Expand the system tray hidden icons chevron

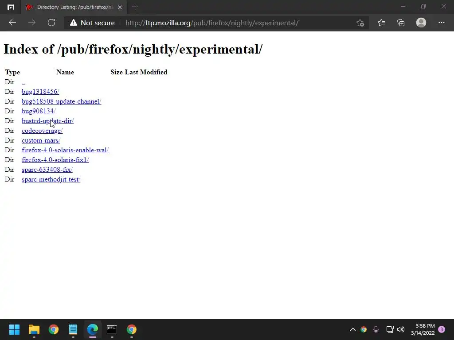coord(352,329)
